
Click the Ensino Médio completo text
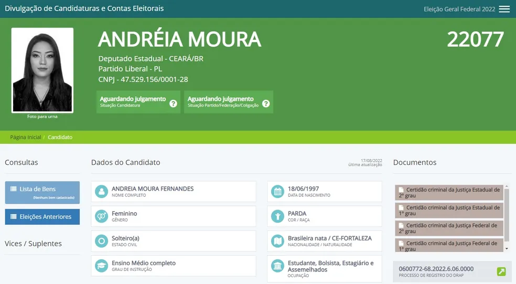coord(144,263)
